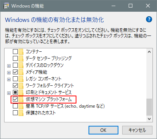The height and width of the screenshot is (139, 157).
Task: Click the folder icon beside データ センター ブリッジング
Action: tap(21, 58)
